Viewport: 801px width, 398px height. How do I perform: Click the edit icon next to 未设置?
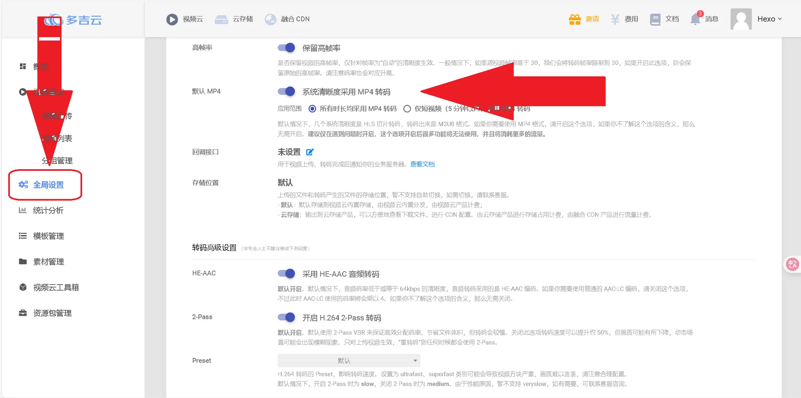pos(310,152)
